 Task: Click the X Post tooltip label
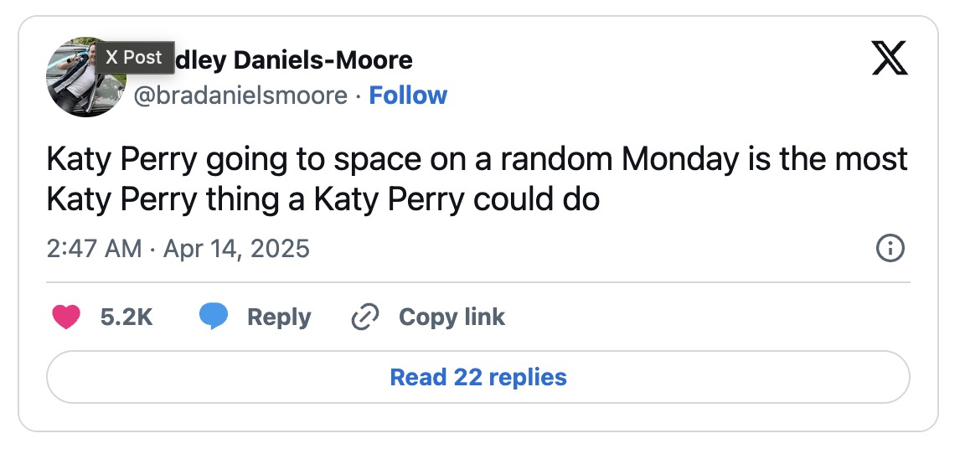pyautogui.click(x=134, y=57)
